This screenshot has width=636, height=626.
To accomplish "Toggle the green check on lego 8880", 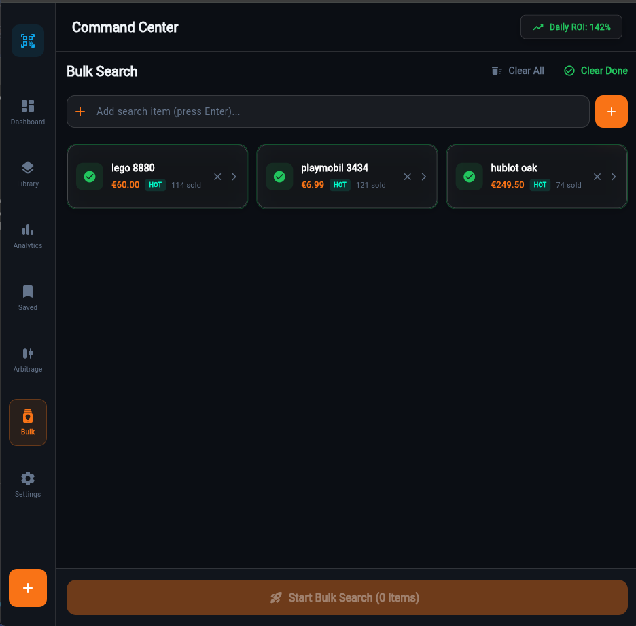I will 90,176.
